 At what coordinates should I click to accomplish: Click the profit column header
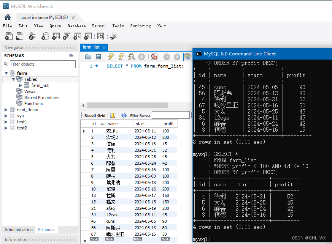(169, 124)
